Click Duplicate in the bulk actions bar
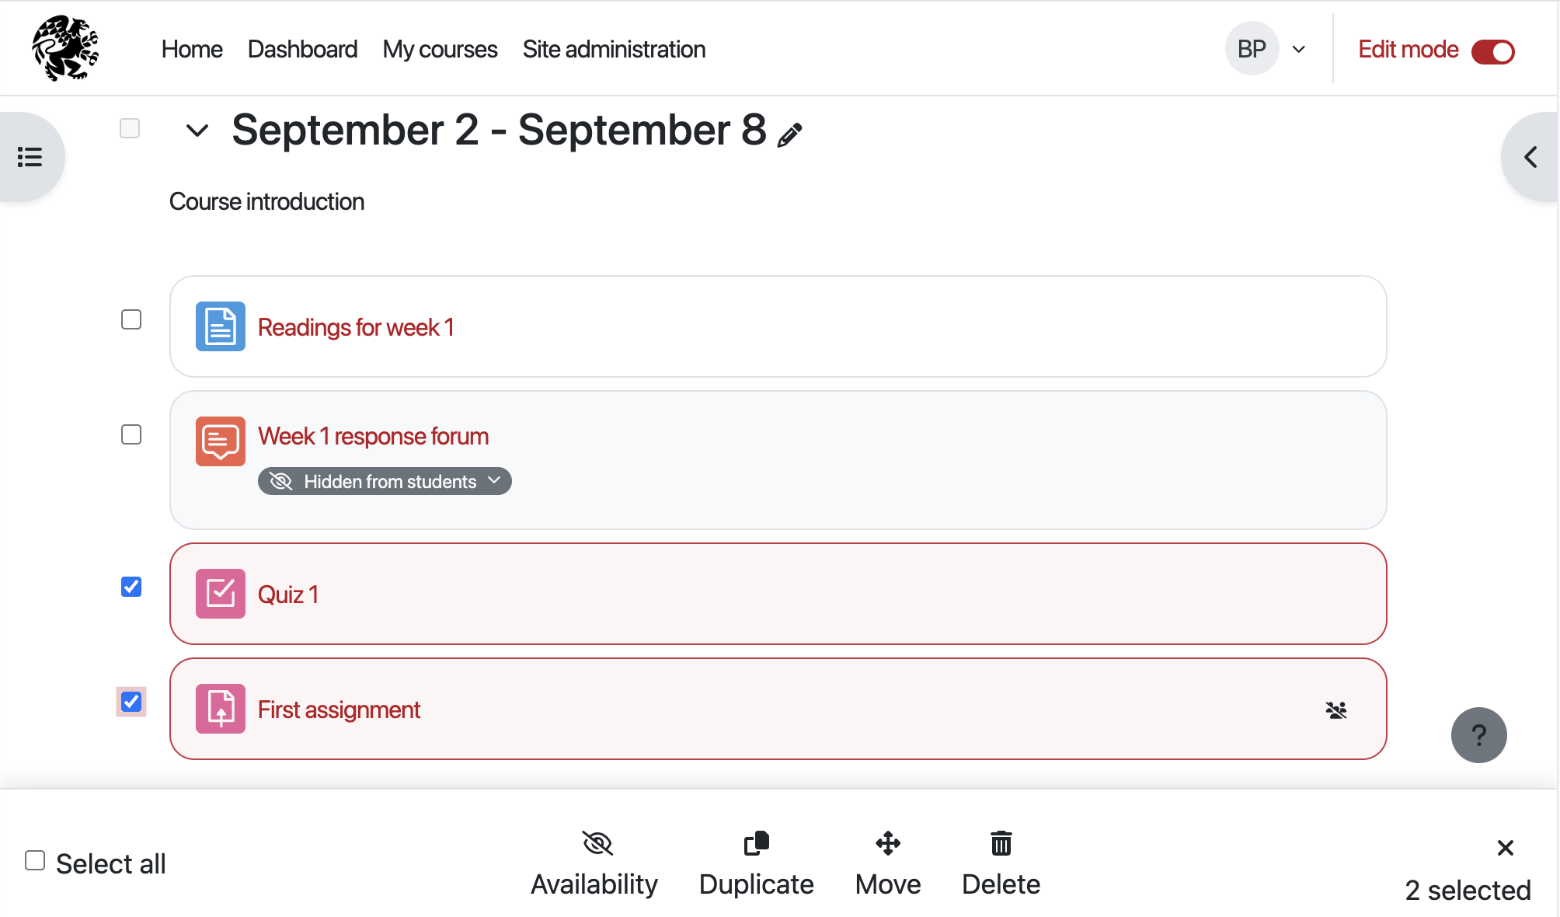Screen dimensions: 1560x917 pyautogui.click(x=756, y=863)
